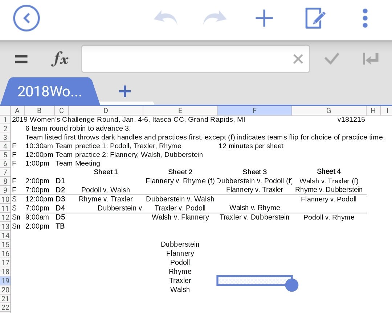Image resolution: width=392 pixels, height=313 pixels.
Task: Open the fx function wizard
Action: point(60,59)
